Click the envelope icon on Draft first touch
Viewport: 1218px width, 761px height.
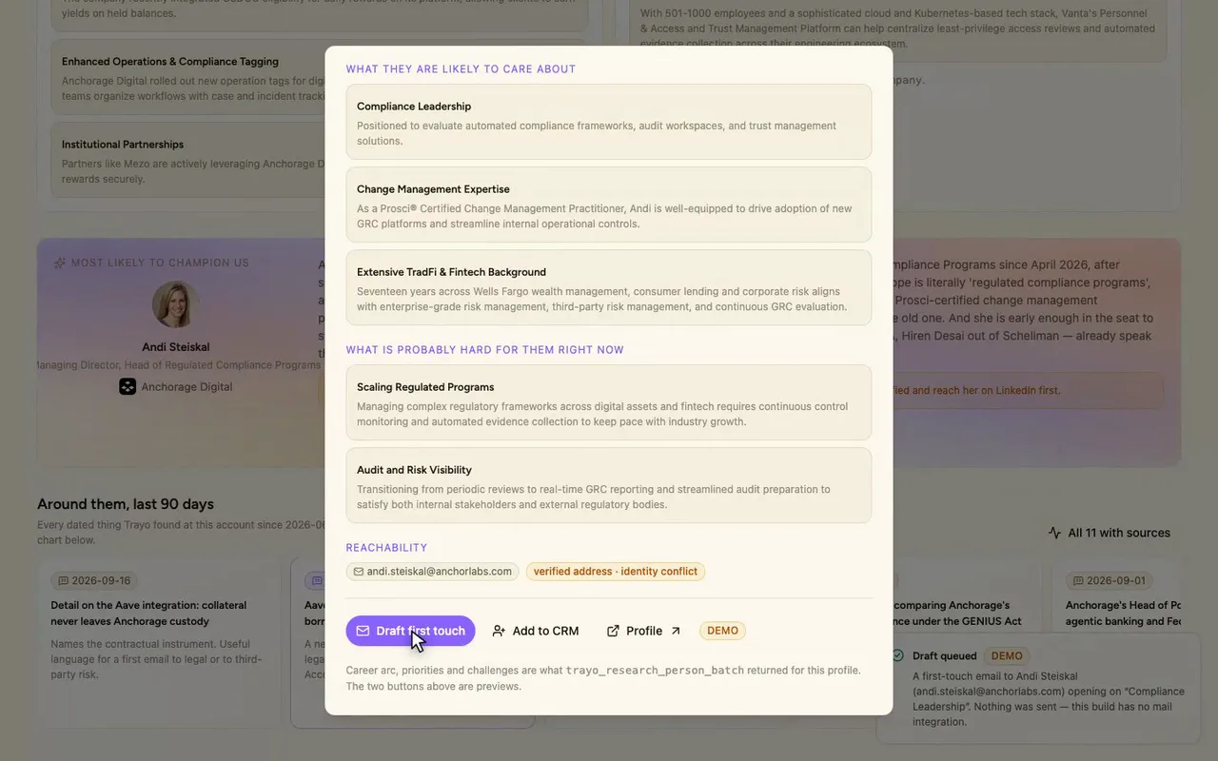(x=363, y=631)
